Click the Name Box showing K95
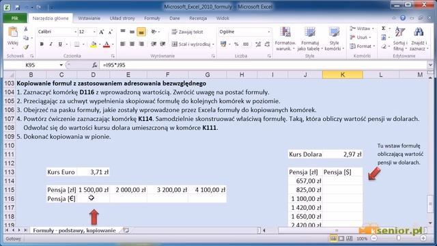This screenshot has height=246, width=437. pos(30,65)
